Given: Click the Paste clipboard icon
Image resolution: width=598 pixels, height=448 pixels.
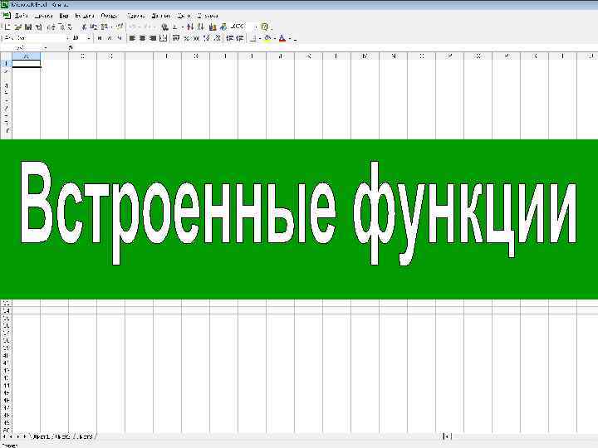Looking at the screenshot, I should [104, 27].
